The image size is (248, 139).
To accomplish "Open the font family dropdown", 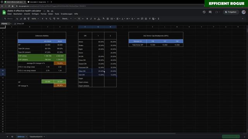I will [x=67, y=19].
